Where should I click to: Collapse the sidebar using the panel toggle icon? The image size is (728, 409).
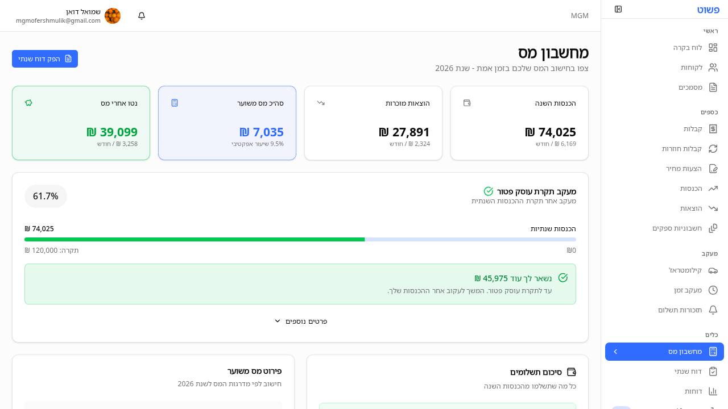coord(618,9)
